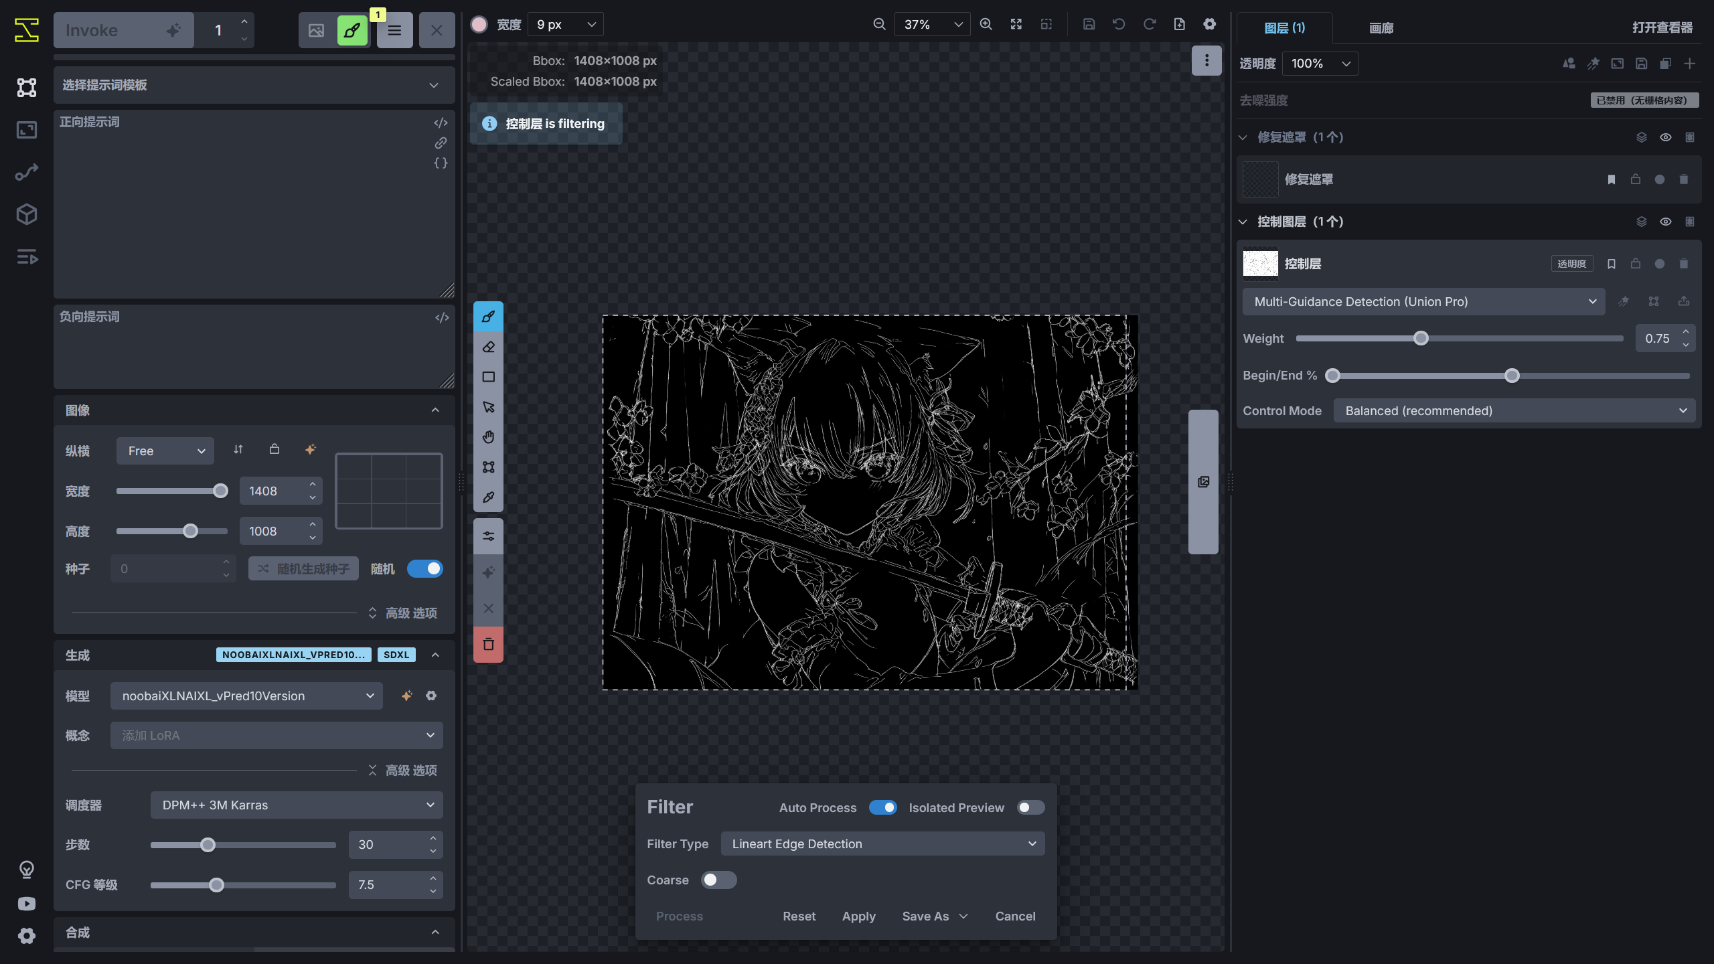Enable Coarse mode for edge detection
The image size is (1714, 964).
[718, 880]
